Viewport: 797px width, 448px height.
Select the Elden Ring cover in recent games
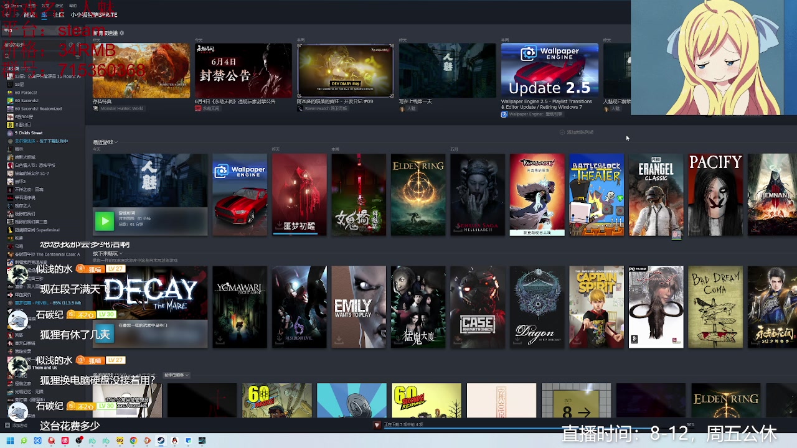tap(418, 195)
